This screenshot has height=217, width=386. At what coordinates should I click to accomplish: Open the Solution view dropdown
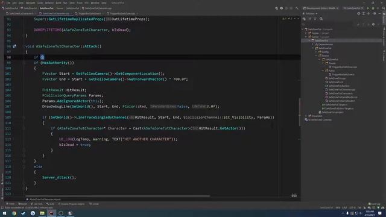coord(310,13)
